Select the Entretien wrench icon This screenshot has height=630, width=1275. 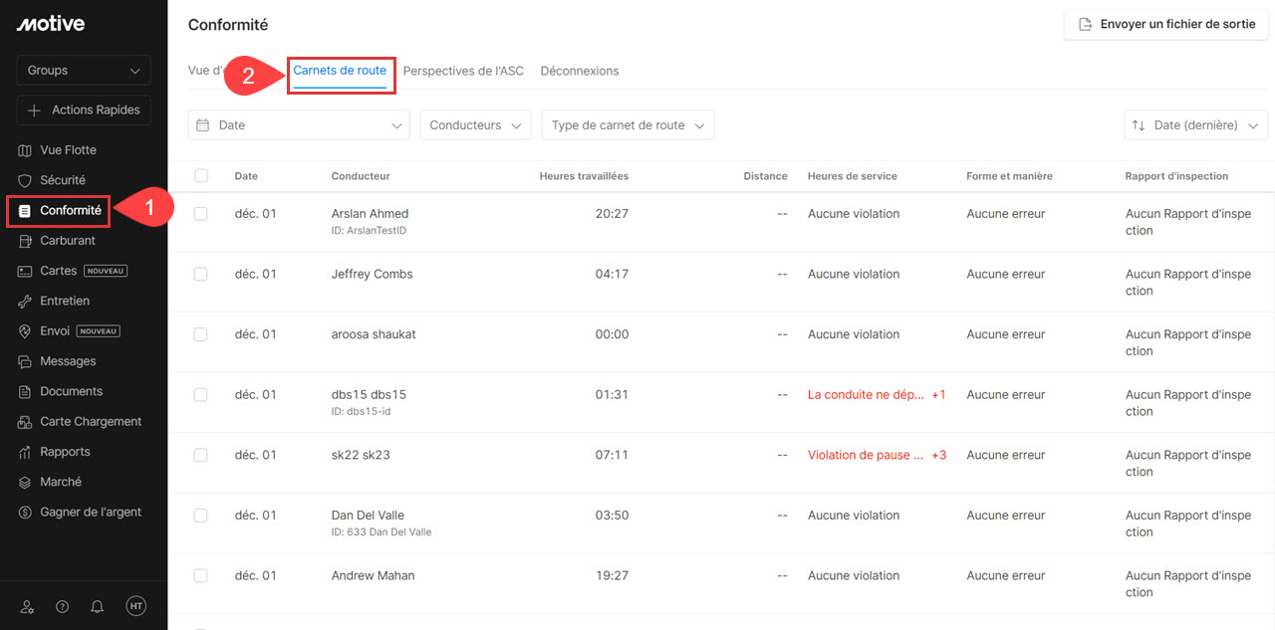[x=26, y=301]
